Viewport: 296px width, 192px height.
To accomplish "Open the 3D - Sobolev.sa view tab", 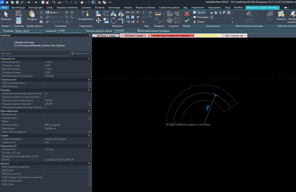I will click(x=234, y=36).
